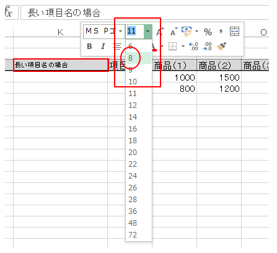This screenshot has width=277, height=253.
Task: Choose font size 16 from list
Action: [139, 128]
